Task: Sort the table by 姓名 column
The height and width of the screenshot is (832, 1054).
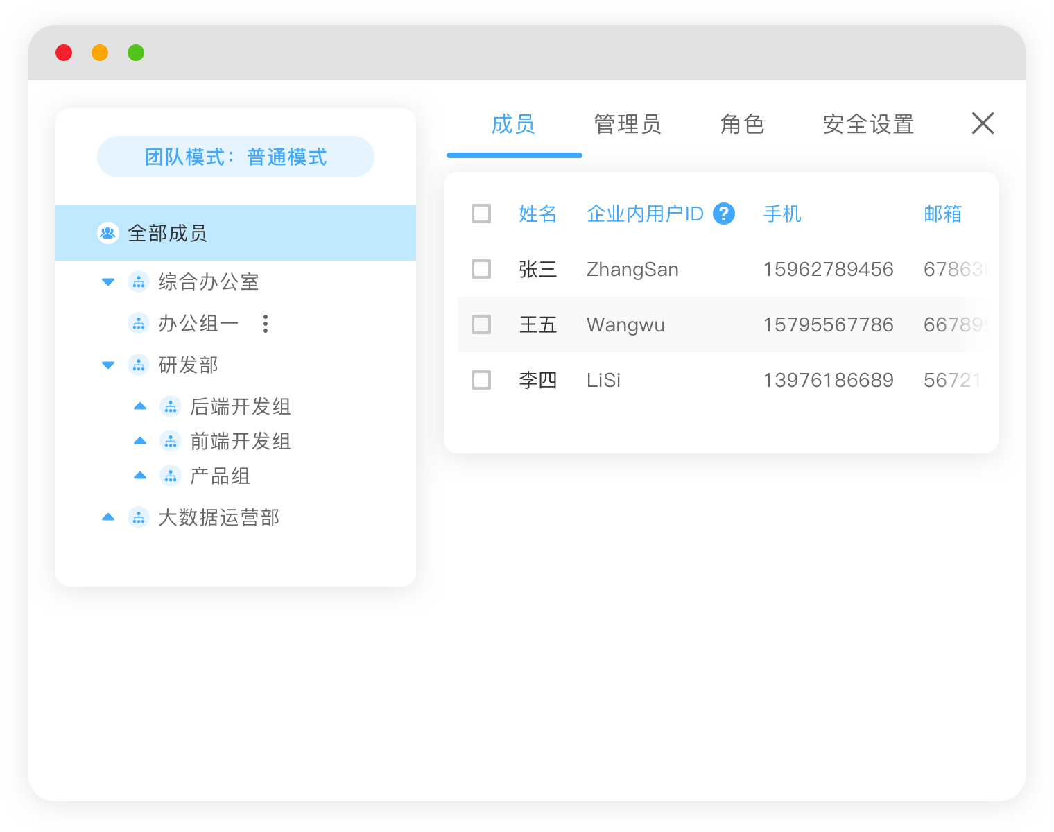Action: (x=537, y=214)
